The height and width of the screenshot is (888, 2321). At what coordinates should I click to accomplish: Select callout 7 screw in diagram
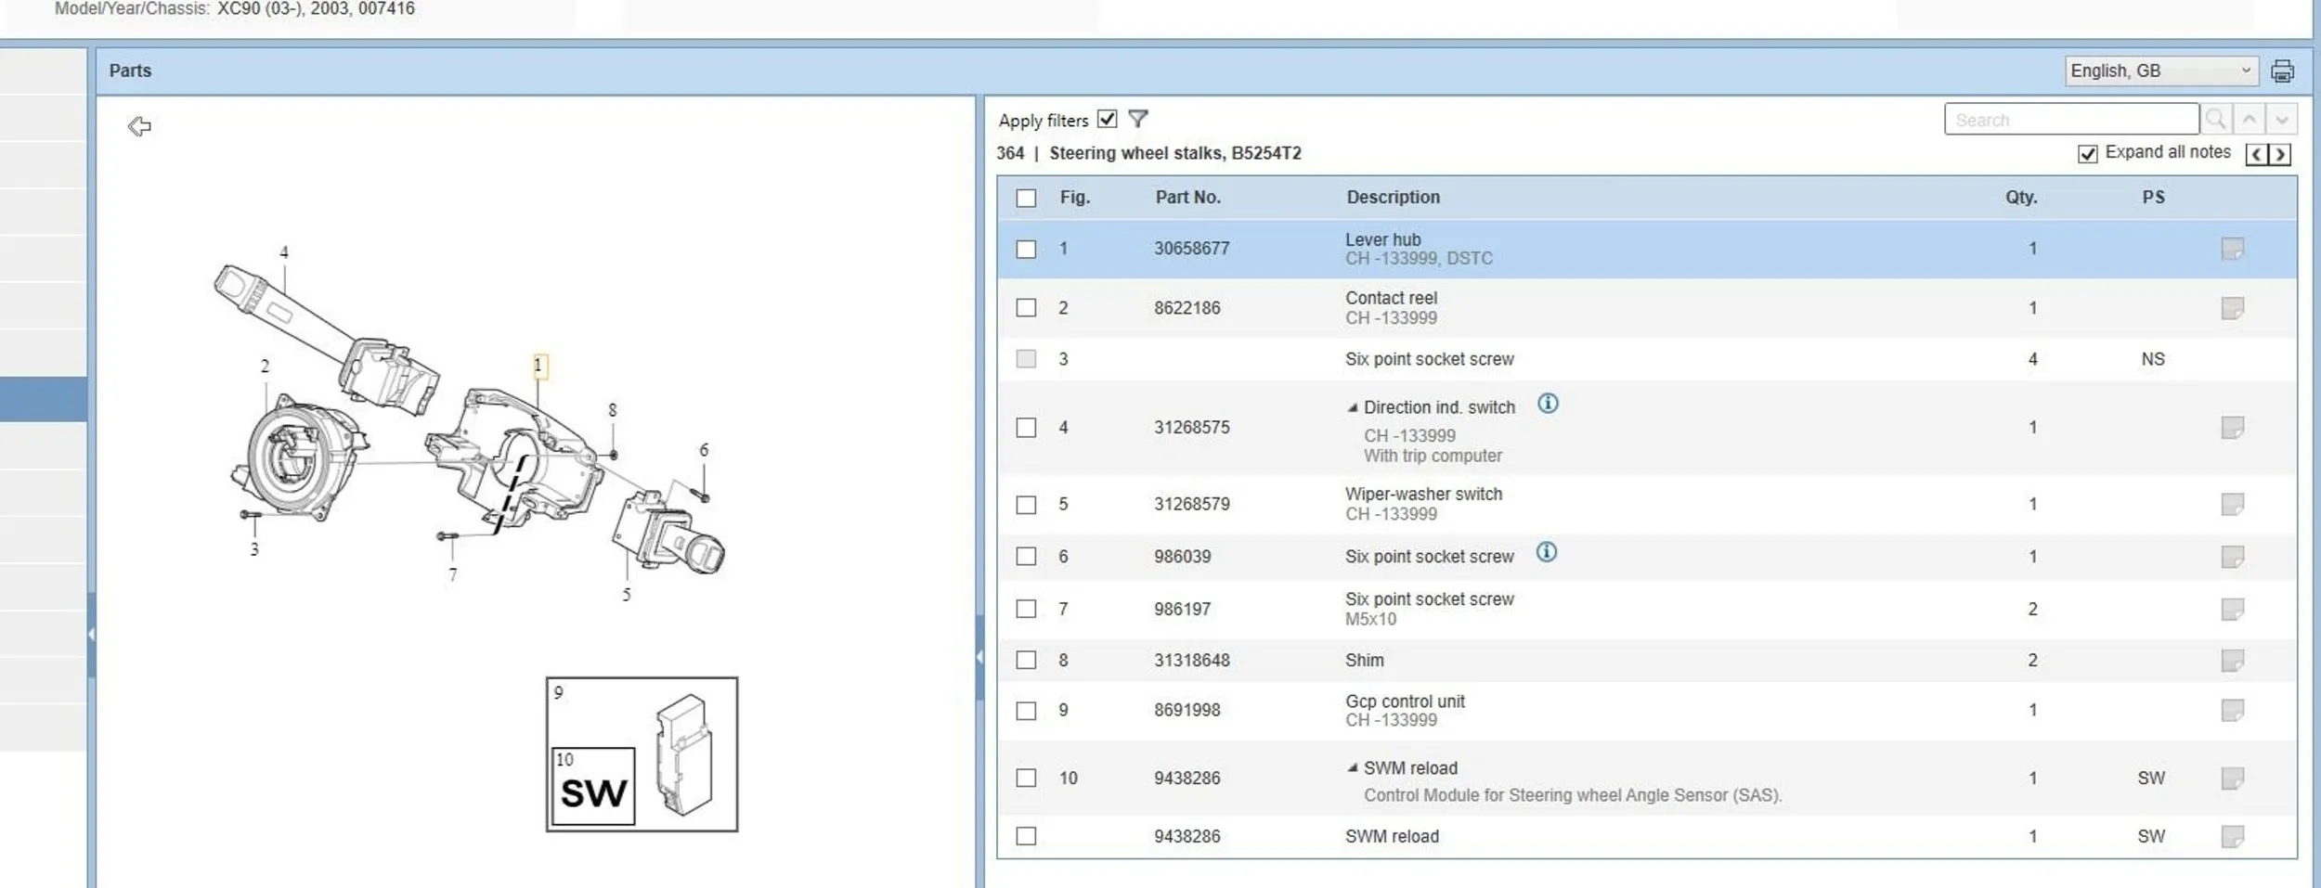click(452, 575)
